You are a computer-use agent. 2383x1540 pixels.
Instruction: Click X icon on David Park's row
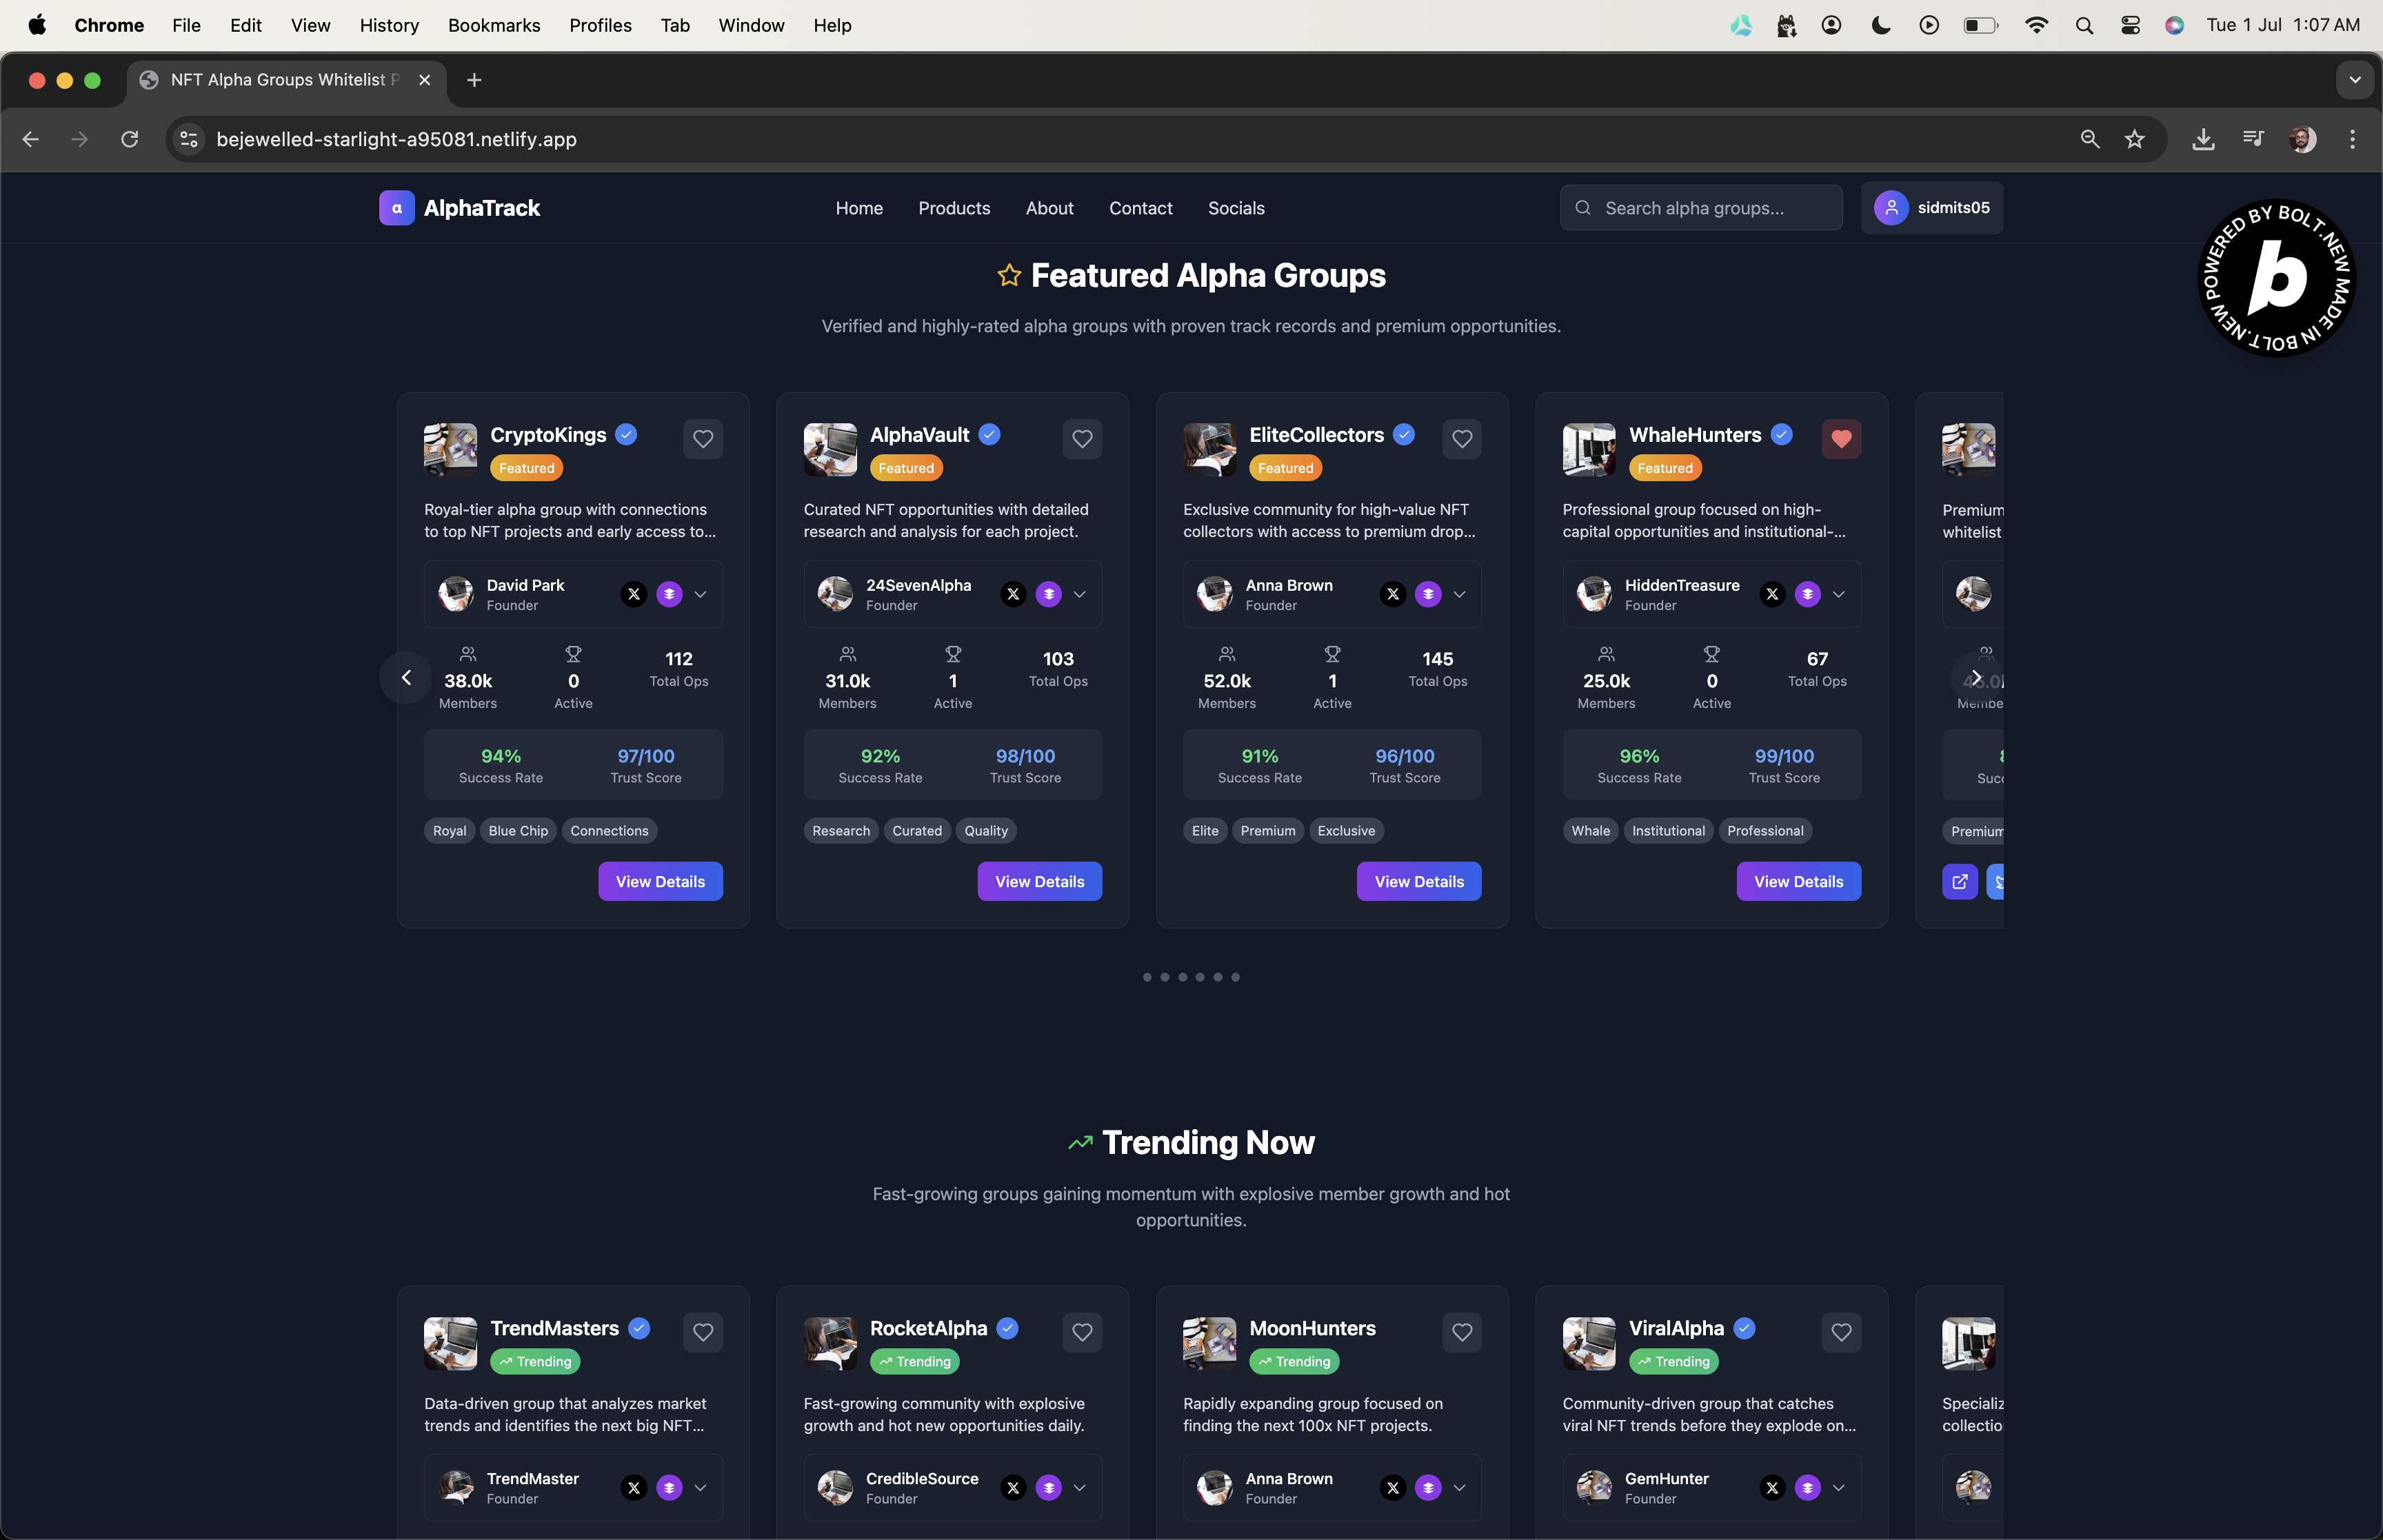click(x=633, y=594)
